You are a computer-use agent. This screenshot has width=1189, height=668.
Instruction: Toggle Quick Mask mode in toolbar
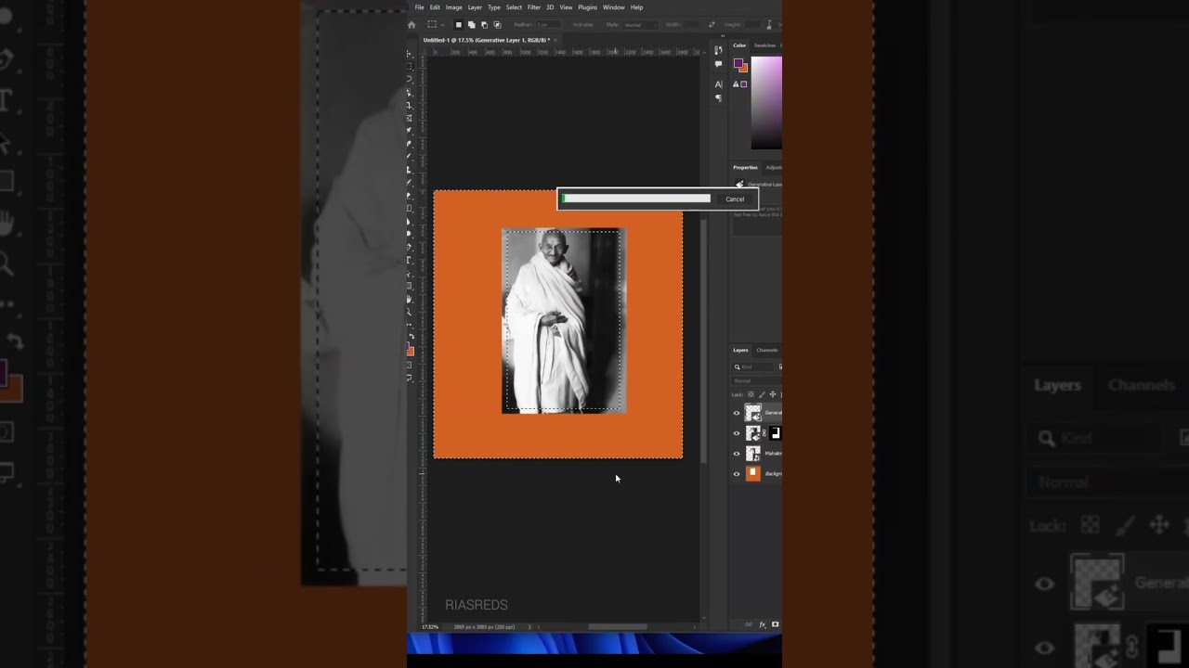pos(410,364)
